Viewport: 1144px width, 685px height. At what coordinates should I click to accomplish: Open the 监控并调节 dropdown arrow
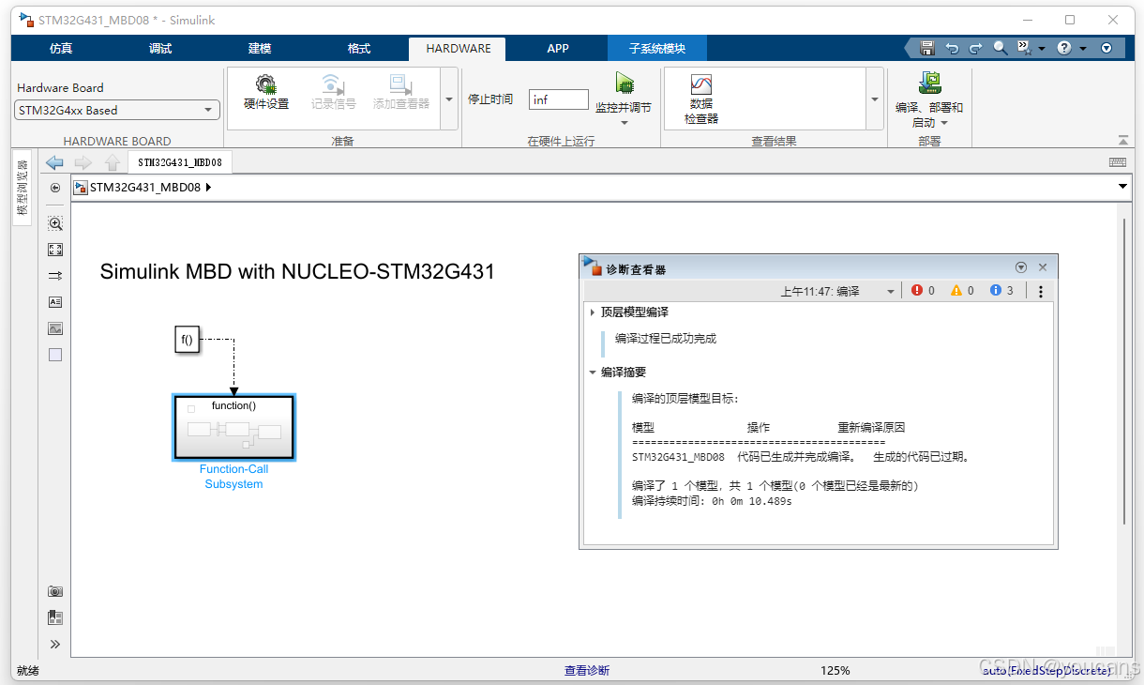[x=624, y=123]
